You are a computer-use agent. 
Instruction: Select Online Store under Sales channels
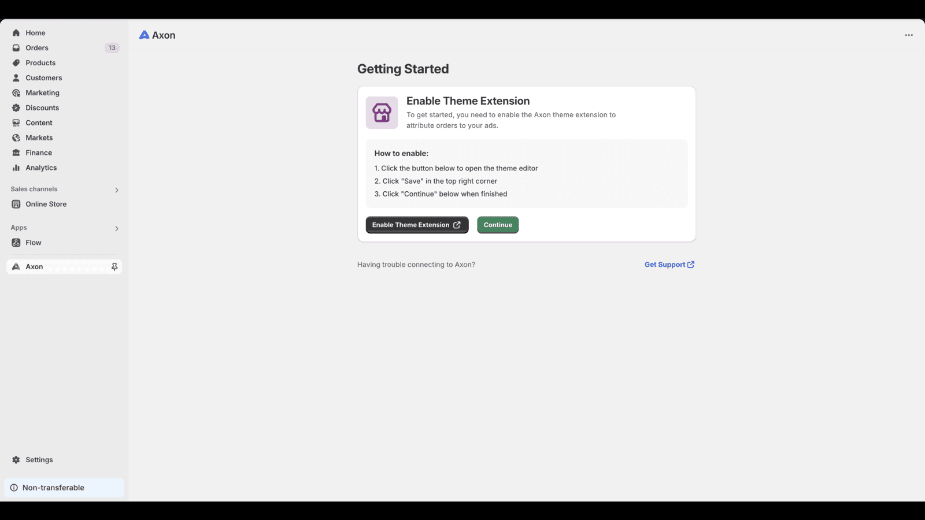pyautogui.click(x=45, y=204)
